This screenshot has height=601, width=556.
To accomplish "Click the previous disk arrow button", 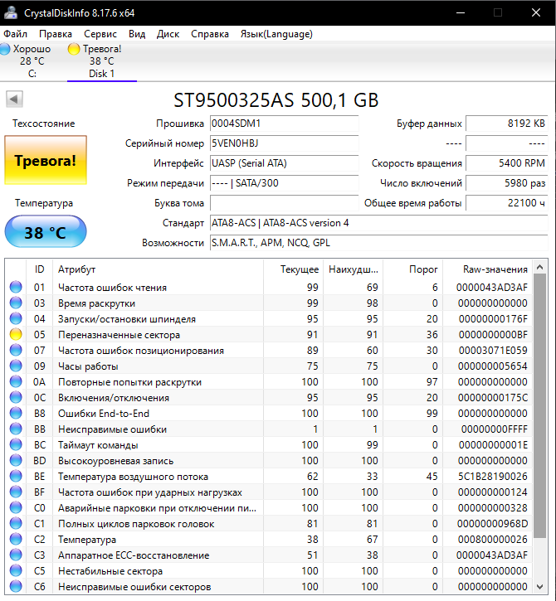I will (x=15, y=99).
